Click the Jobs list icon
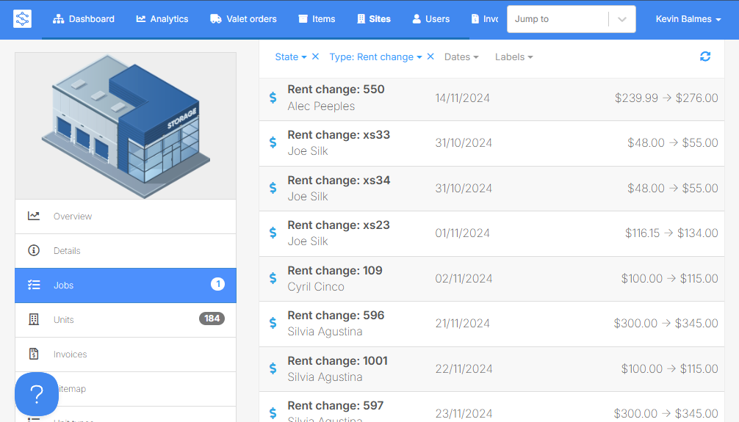Screen dimensions: 739x422 [x=34, y=285]
